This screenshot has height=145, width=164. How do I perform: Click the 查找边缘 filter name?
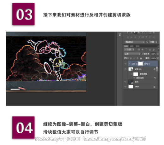tap(140, 78)
